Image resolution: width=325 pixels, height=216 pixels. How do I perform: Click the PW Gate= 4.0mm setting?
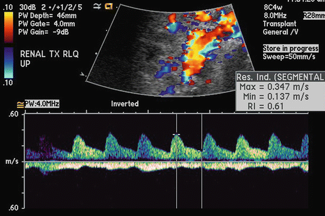pyautogui.click(x=46, y=24)
